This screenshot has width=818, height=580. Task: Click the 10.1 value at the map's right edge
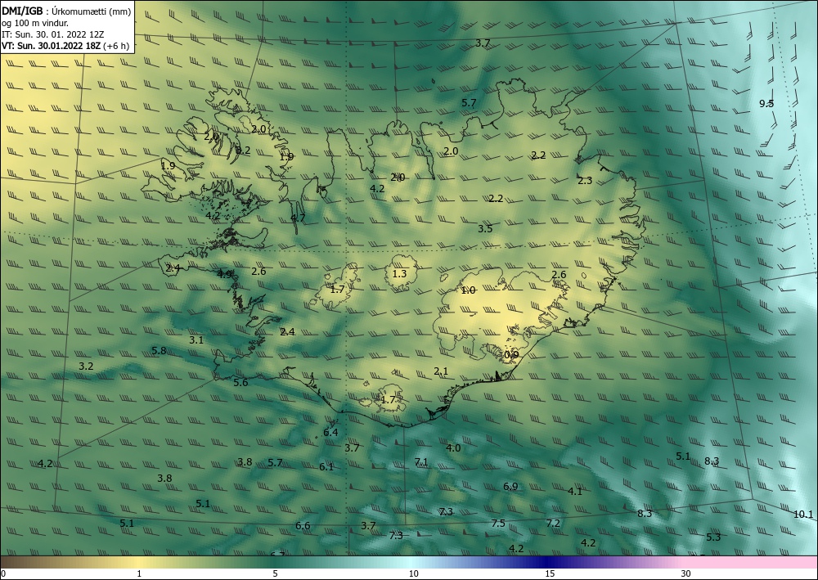coord(803,515)
